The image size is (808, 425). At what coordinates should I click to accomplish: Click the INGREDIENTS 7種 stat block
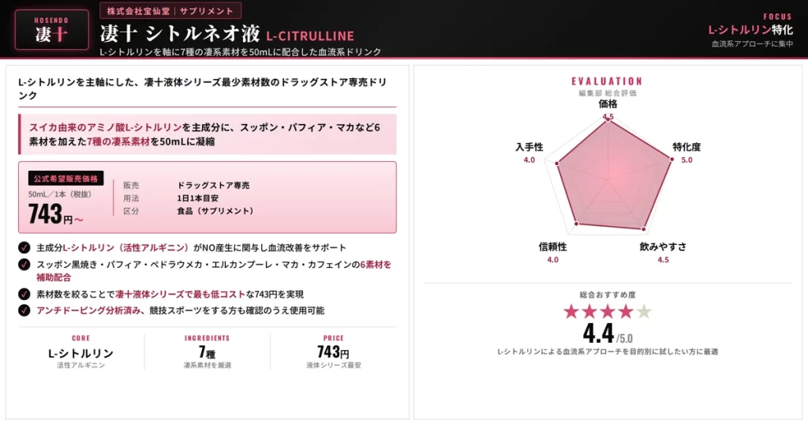pos(208,352)
